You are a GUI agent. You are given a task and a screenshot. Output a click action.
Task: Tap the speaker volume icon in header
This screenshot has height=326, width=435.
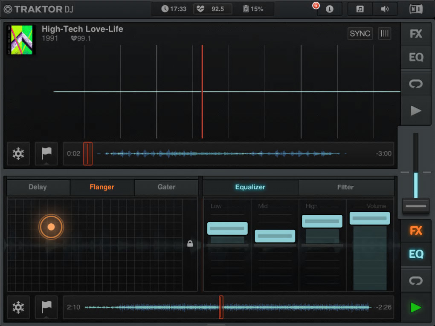coord(385,9)
